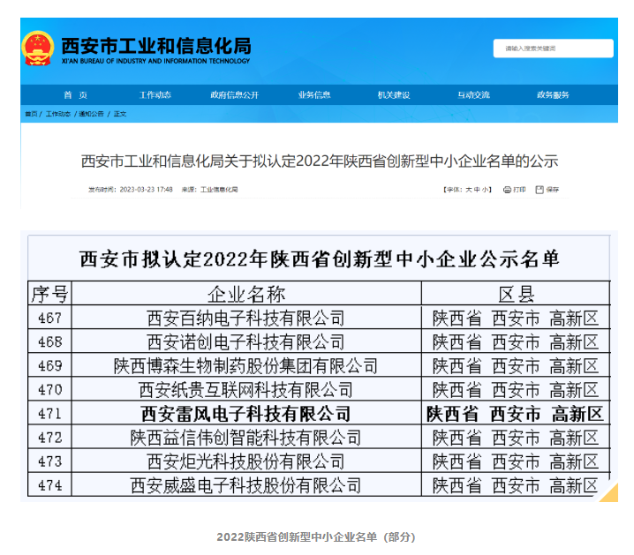Open the 互动交流 navigation tab
Image resolution: width=634 pixels, height=555 pixels.
click(473, 95)
